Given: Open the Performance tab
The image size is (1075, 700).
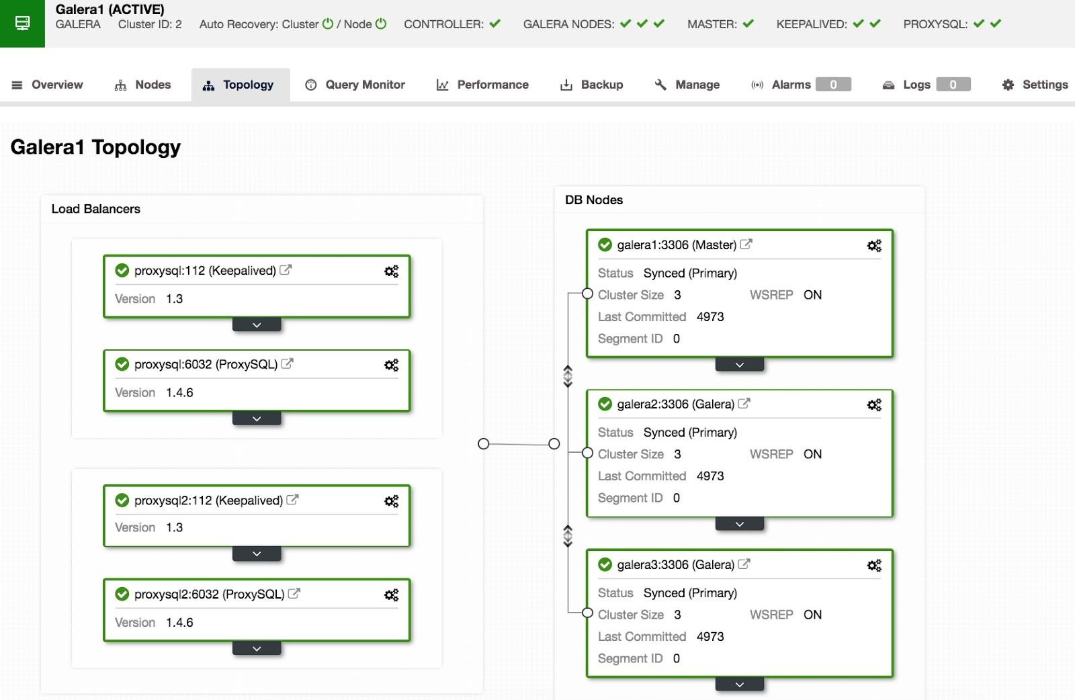Looking at the screenshot, I should (482, 85).
